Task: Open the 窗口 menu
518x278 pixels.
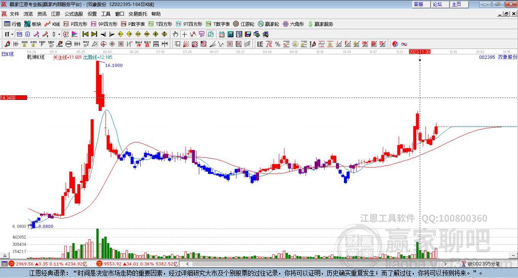Action: pyautogui.click(x=119, y=14)
